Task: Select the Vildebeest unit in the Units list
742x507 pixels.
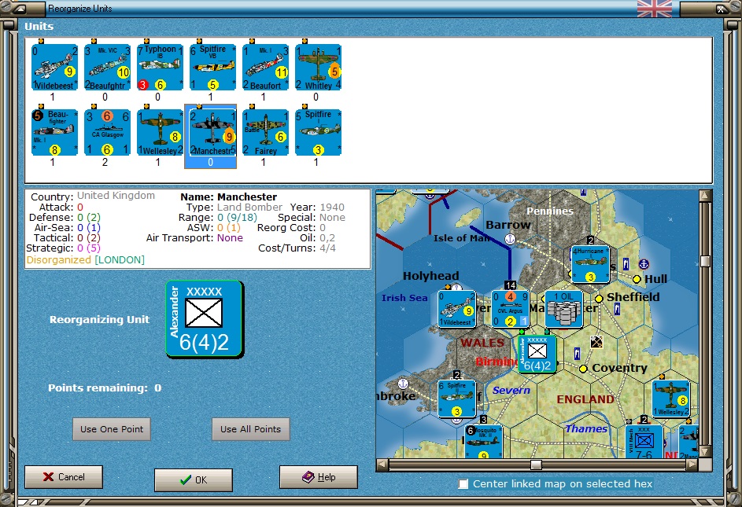Action: [x=55, y=67]
